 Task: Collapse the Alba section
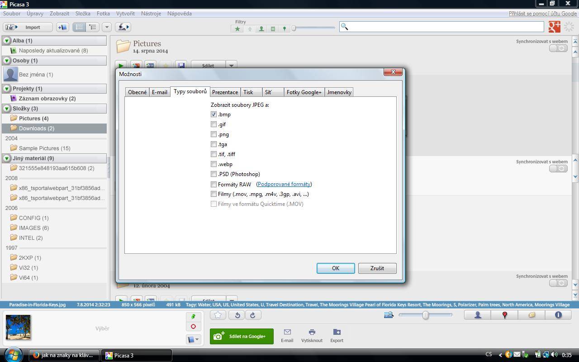coord(7,41)
